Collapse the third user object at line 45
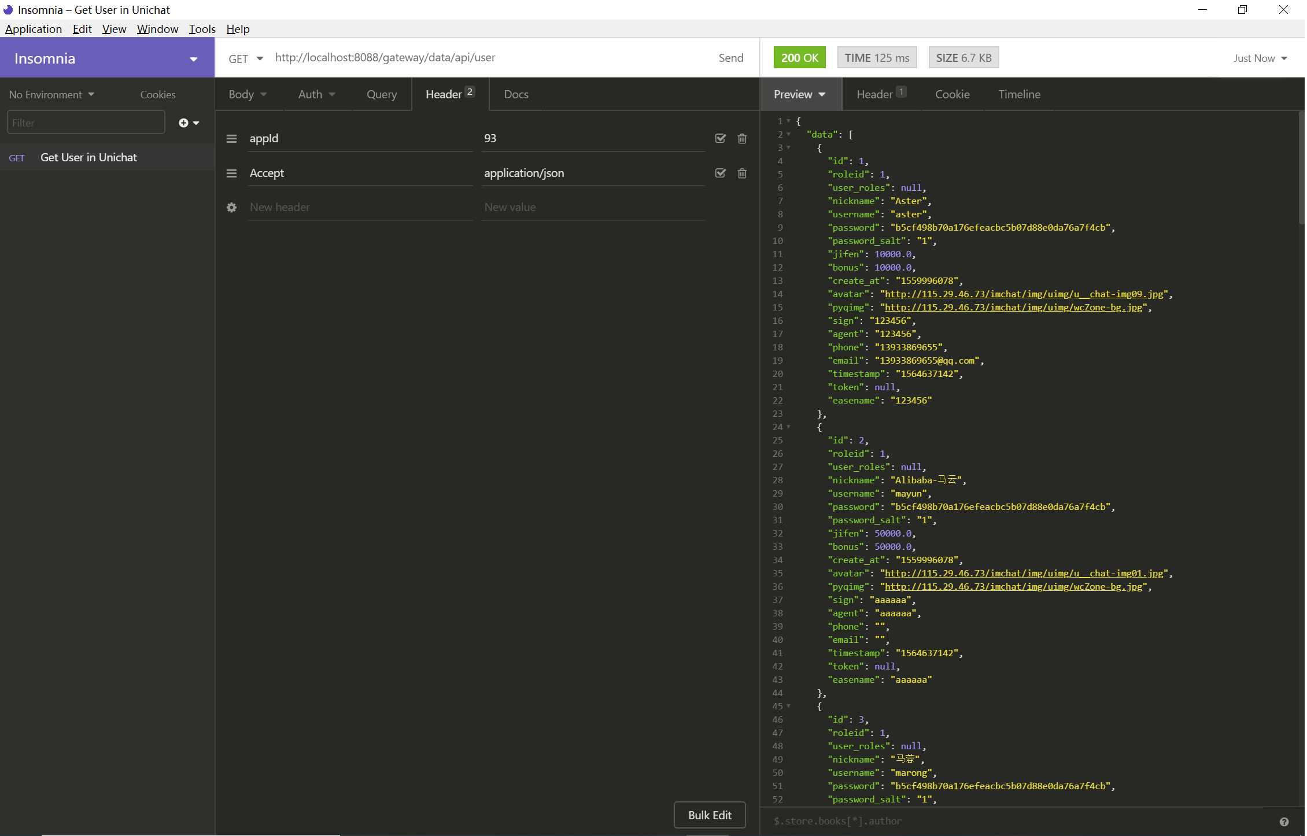The image size is (1307, 836). click(788, 706)
